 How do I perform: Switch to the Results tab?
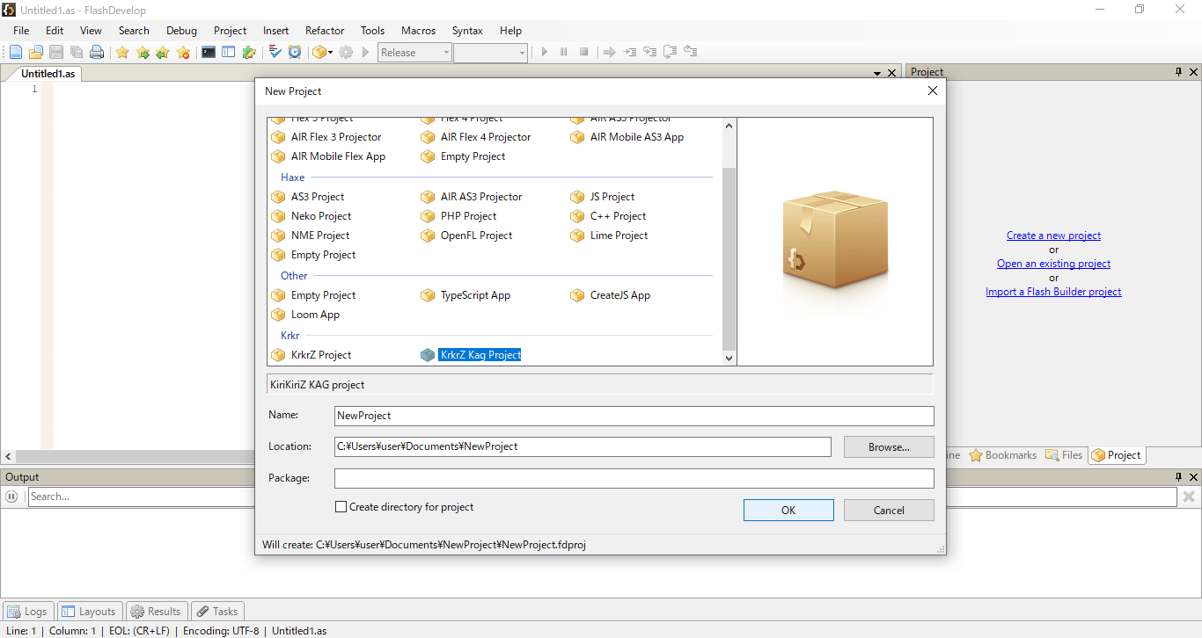pyautogui.click(x=156, y=612)
